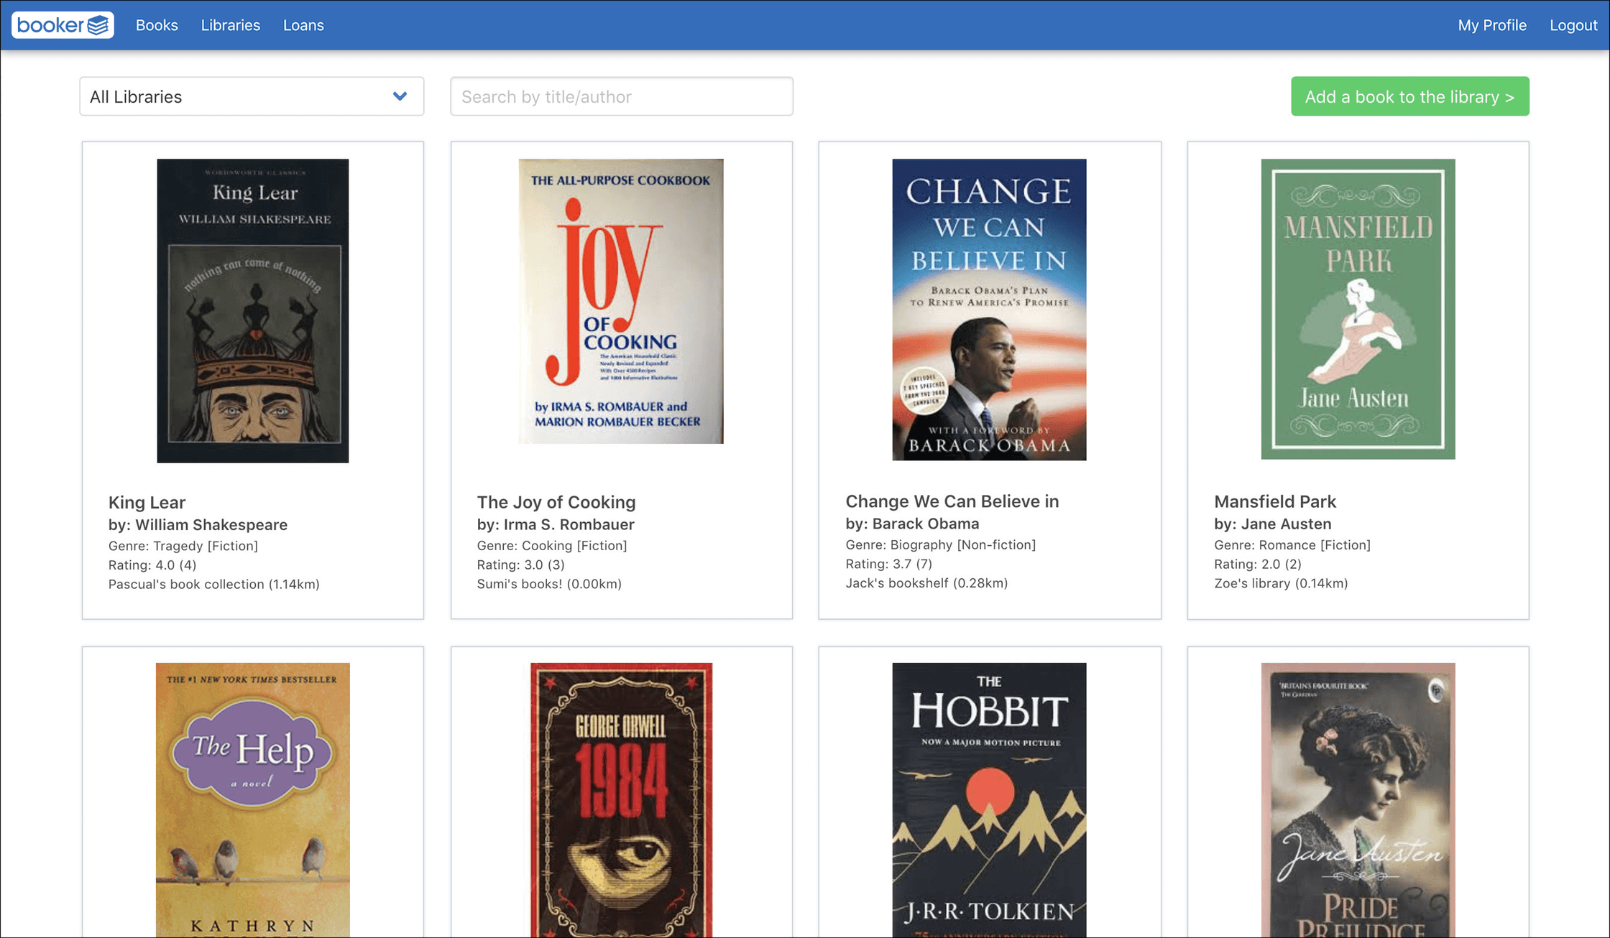Click Rating: 3.0 (3) text
This screenshot has height=938, width=1610.
tap(521, 565)
